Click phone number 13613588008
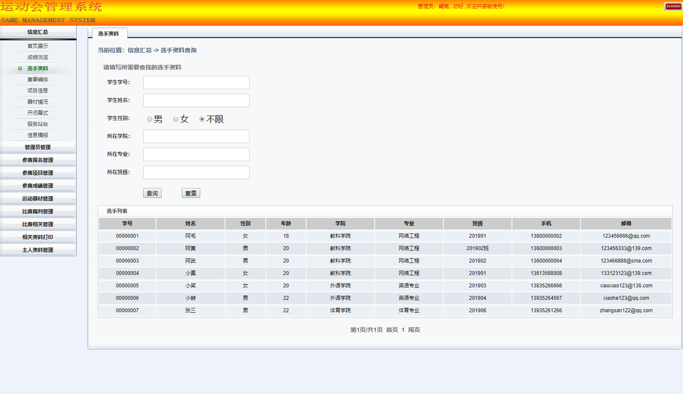 pyautogui.click(x=546, y=273)
